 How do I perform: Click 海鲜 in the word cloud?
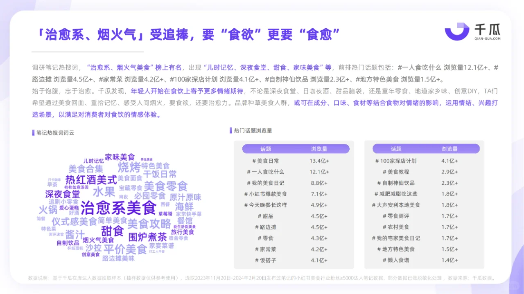tap(185, 206)
